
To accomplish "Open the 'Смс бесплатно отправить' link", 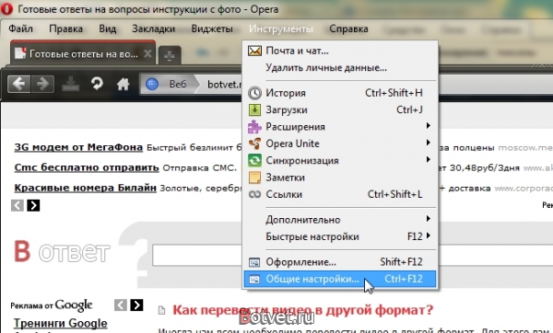I will point(87,167).
